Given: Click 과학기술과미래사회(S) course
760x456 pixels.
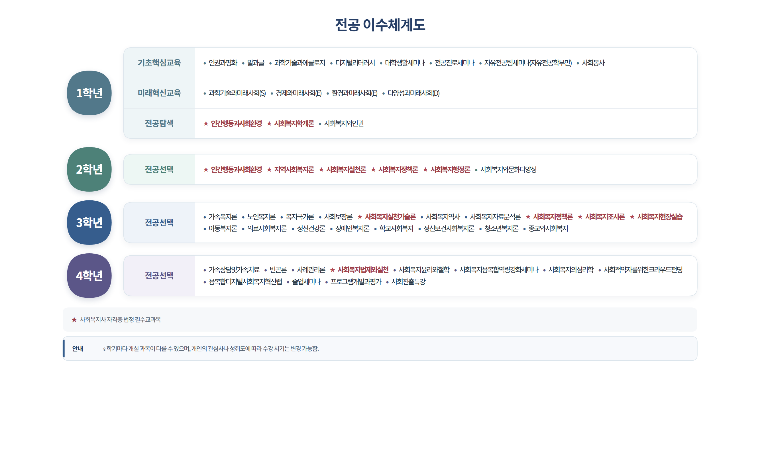Looking at the screenshot, I should (237, 93).
